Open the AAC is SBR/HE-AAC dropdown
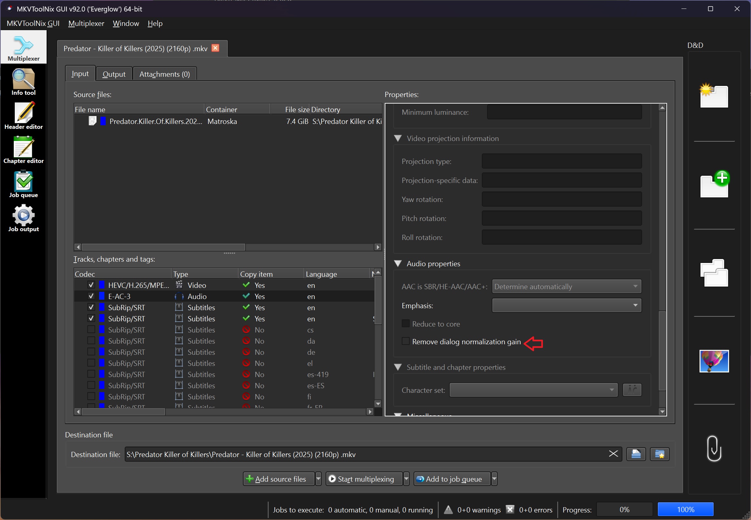Image resolution: width=751 pixels, height=520 pixels. (x=567, y=286)
